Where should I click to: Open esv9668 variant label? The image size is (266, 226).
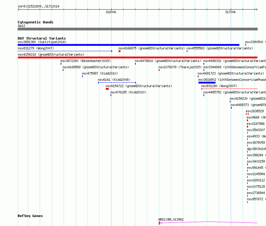pyautogui.click(x=256, y=117)
